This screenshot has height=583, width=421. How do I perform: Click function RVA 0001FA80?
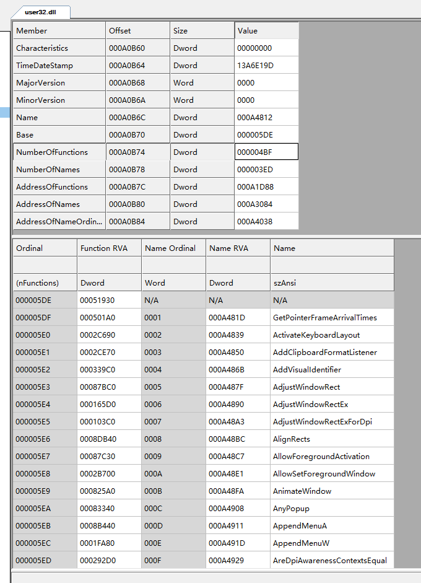109,543
